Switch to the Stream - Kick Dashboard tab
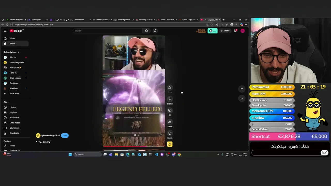Image resolution: width=331 pixels, height=186 pixels. click(16, 20)
